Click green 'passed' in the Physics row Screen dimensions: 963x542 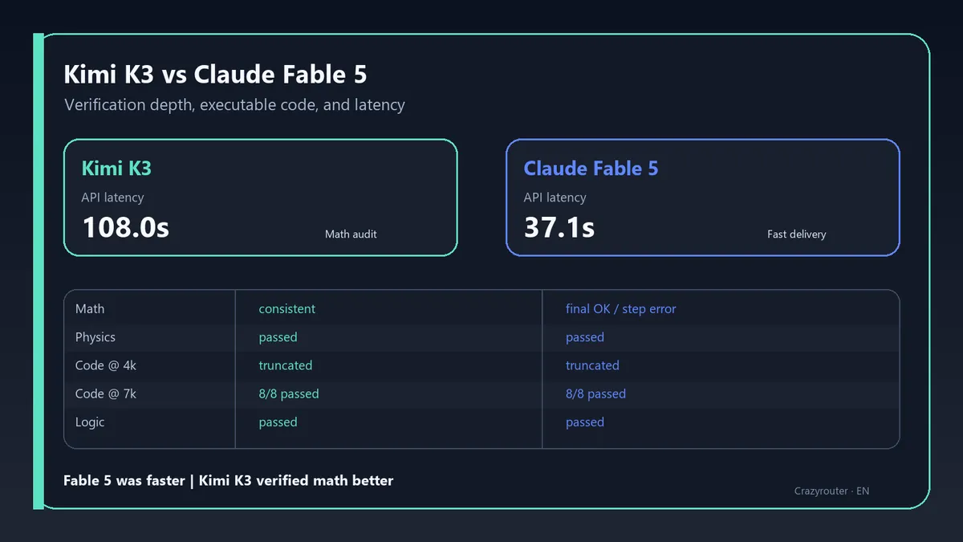tap(278, 337)
